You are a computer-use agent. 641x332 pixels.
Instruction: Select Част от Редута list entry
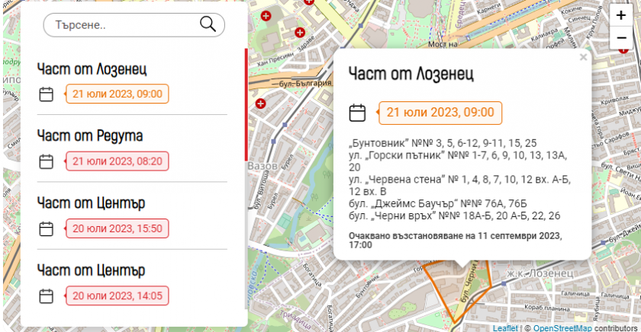90,136
